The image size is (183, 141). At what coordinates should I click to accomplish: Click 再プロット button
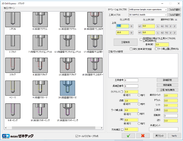pyautogui.click(x=160, y=136)
